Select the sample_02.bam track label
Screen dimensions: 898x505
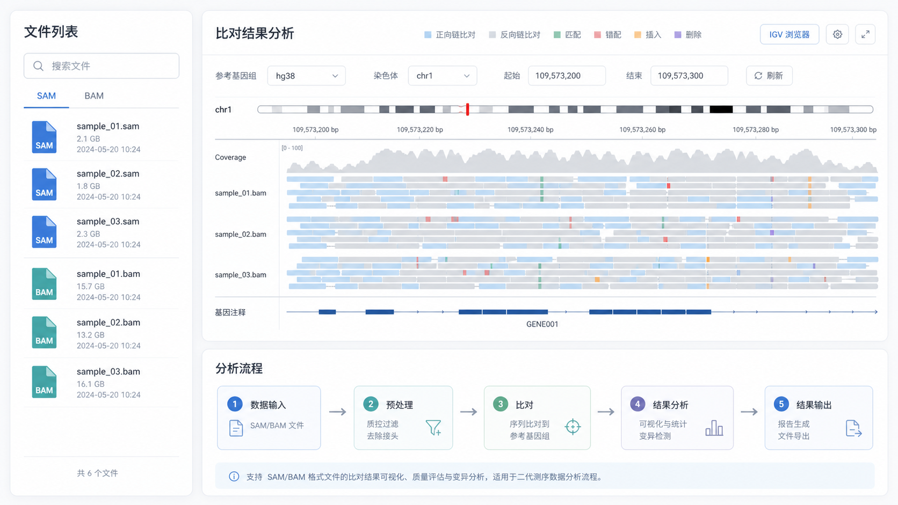tap(241, 234)
